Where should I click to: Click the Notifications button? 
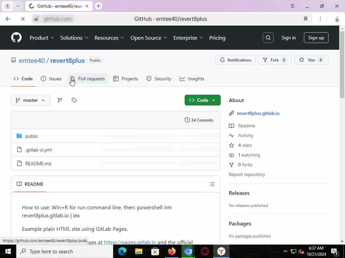click(236, 60)
